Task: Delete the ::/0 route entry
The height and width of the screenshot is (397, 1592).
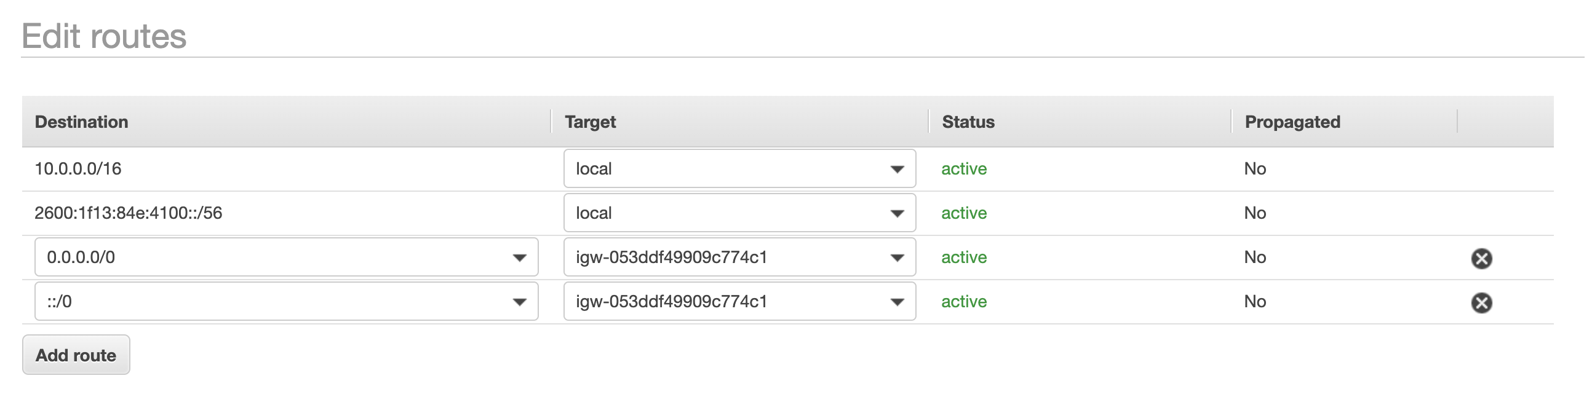Action: click(x=1481, y=302)
